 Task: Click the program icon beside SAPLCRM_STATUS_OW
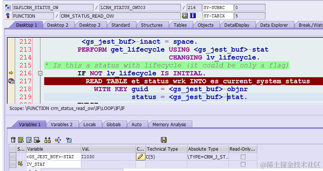pos(8,8)
